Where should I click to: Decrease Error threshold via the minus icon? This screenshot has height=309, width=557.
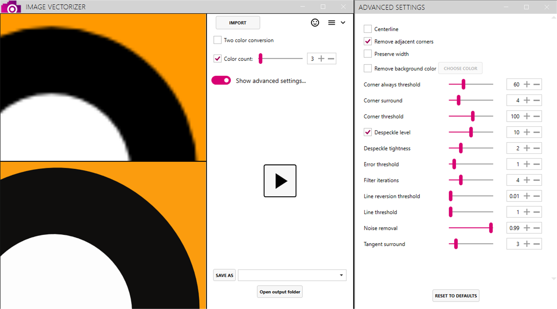coord(536,164)
